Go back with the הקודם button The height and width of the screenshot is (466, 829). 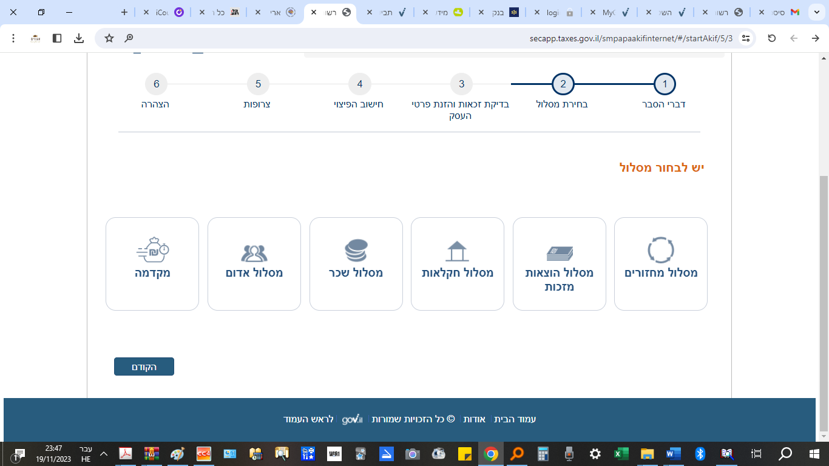point(144,366)
